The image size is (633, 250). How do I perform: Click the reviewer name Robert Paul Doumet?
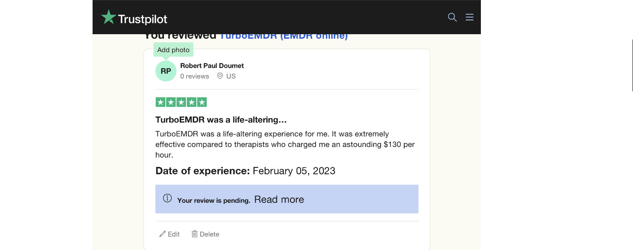[212, 66]
